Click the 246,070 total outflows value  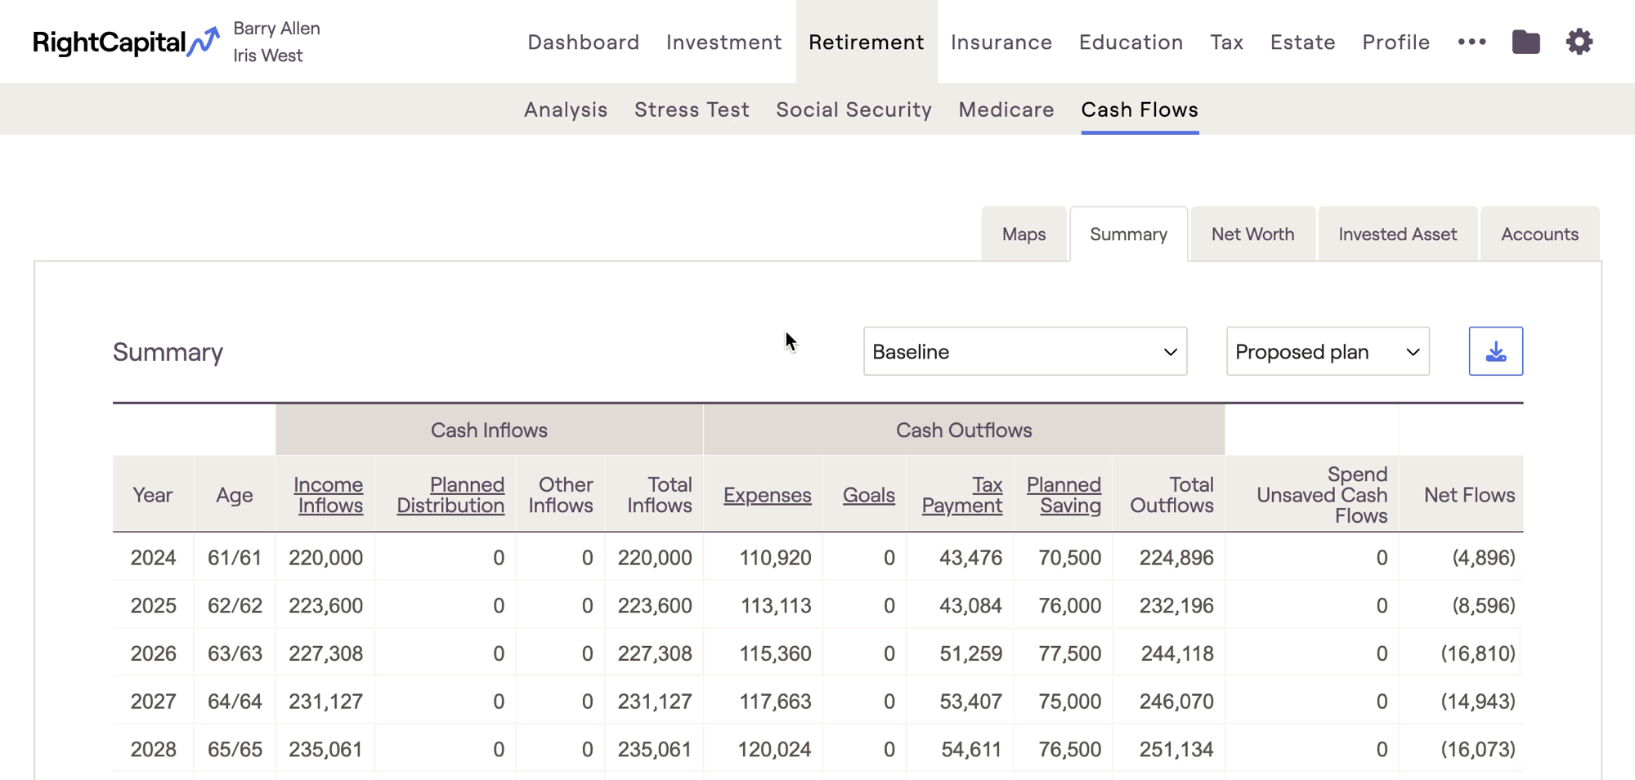[1176, 702]
